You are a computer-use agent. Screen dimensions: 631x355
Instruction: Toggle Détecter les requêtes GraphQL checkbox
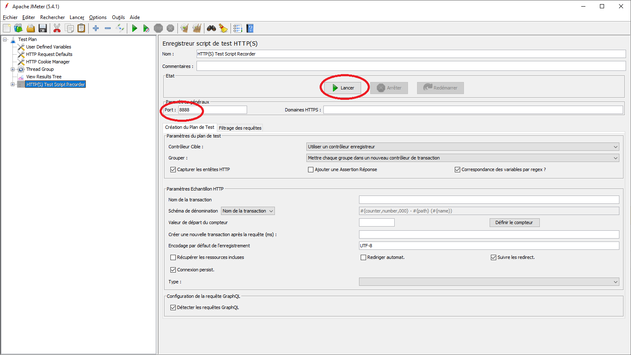173,307
